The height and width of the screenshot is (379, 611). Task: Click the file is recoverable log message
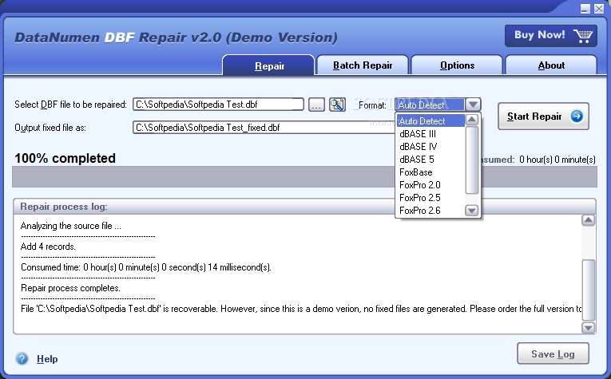point(301,309)
